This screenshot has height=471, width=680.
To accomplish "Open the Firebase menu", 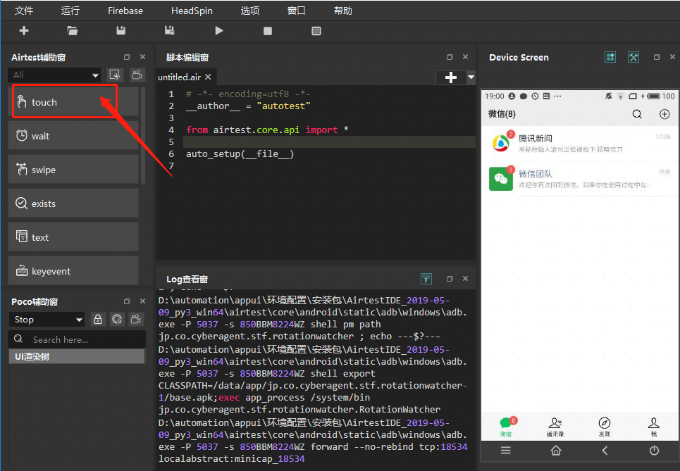I will click(x=125, y=11).
